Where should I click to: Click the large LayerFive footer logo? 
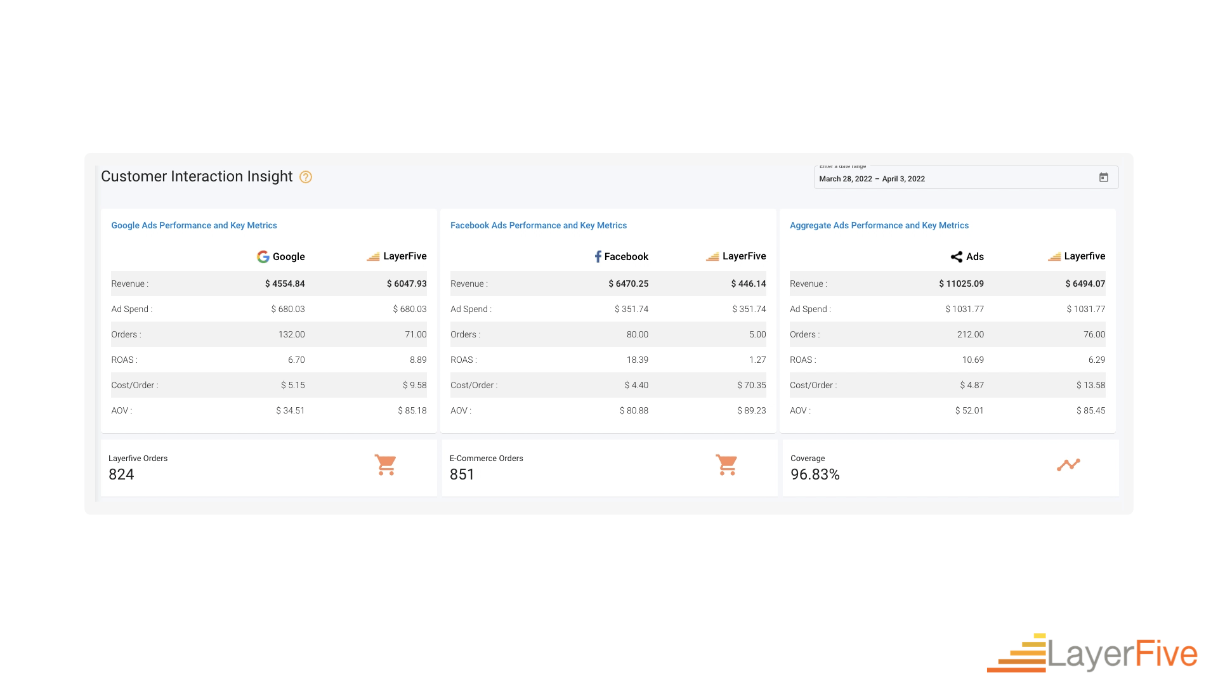pyautogui.click(x=1092, y=653)
